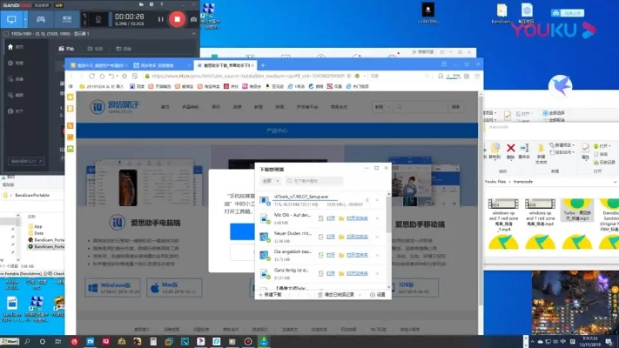Click the taskbar search magnifier icon
Viewport: 619px width, 348px height.
coord(27,341)
